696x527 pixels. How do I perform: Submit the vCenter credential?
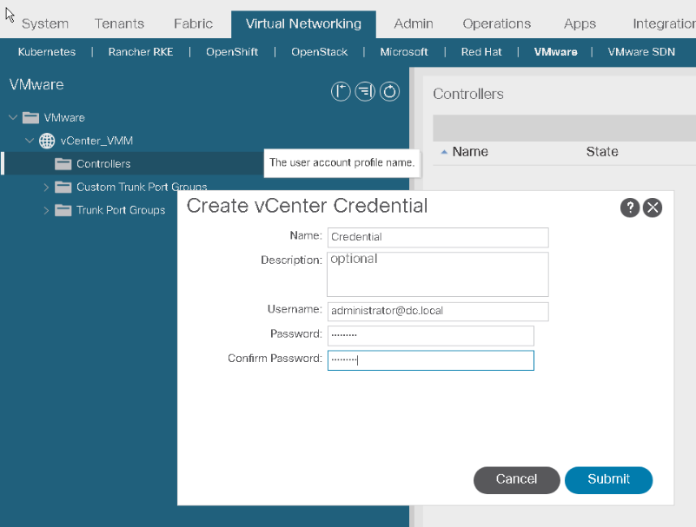coord(608,479)
